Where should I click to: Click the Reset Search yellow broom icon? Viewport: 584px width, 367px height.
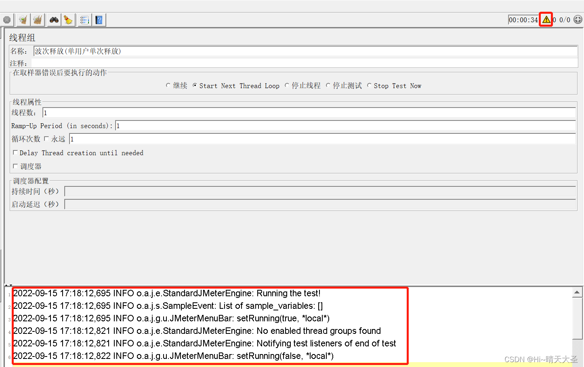[68, 20]
